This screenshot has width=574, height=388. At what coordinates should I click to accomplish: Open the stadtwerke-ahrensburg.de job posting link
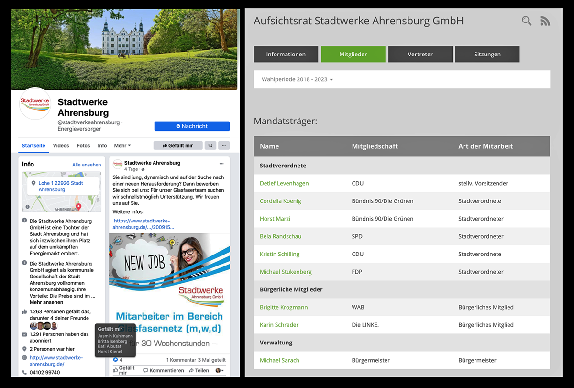click(x=143, y=223)
